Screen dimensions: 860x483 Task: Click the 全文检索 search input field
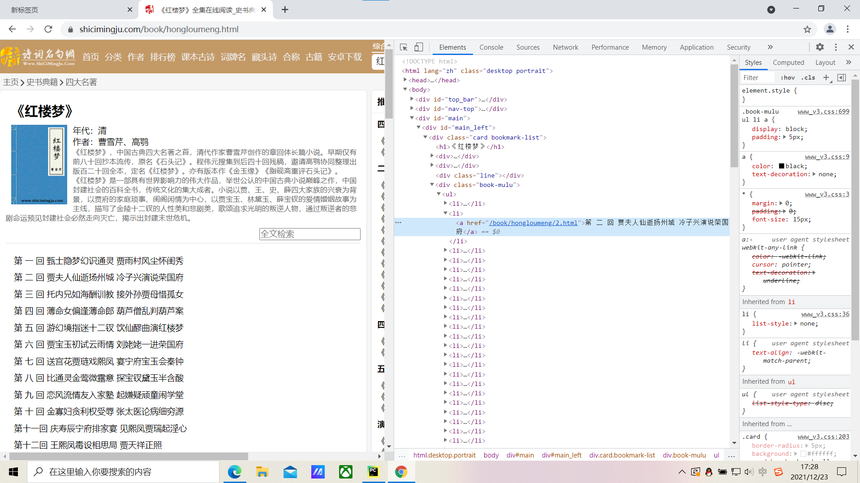[x=310, y=234]
